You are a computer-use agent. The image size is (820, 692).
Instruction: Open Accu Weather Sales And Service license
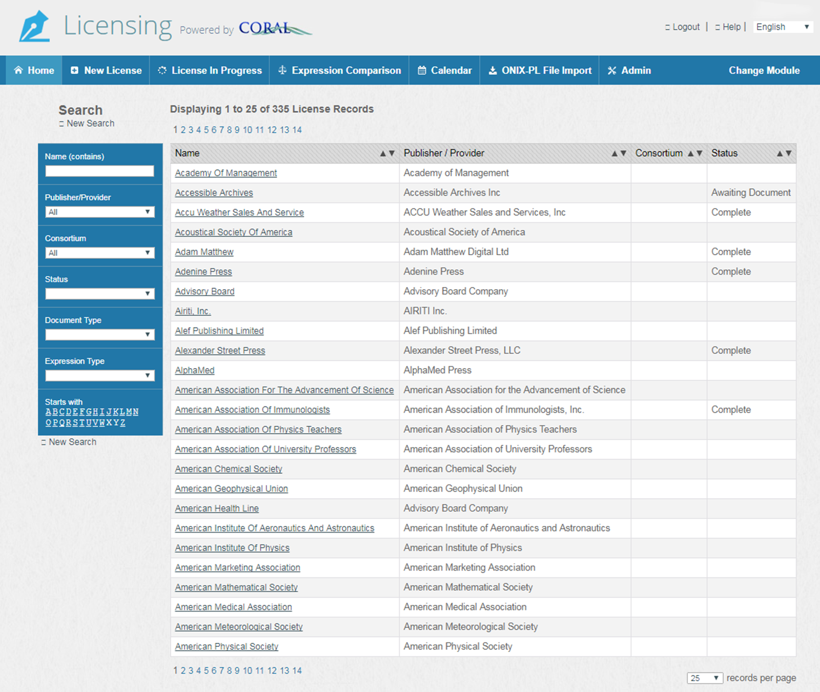pyautogui.click(x=239, y=212)
